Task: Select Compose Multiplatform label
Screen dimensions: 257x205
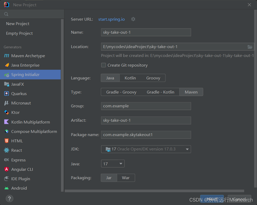Action: pyautogui.click(x=34, y=132)
